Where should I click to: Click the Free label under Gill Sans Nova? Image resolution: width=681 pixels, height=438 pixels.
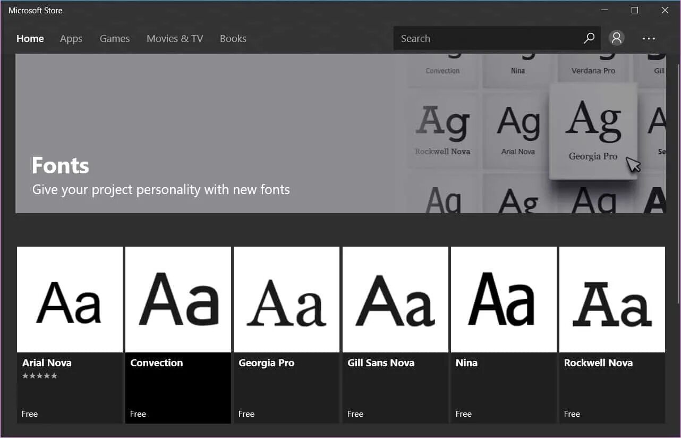click(355, 414)
